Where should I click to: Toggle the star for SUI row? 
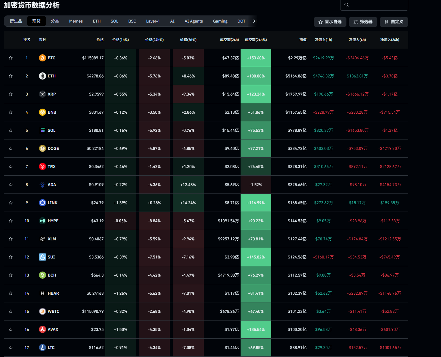coord(11,257)
